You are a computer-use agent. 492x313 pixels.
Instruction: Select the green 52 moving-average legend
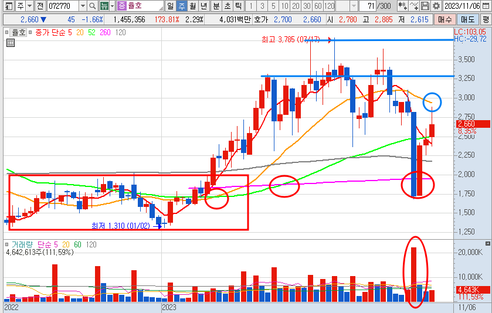click(91, 32)
